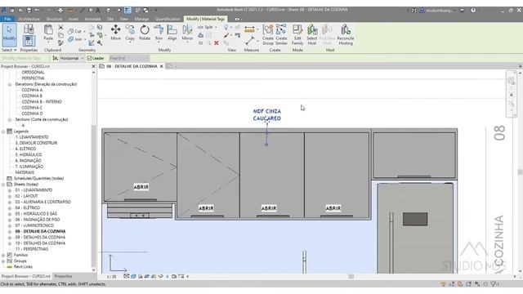Select the Trim tool

tap(159, 33)
